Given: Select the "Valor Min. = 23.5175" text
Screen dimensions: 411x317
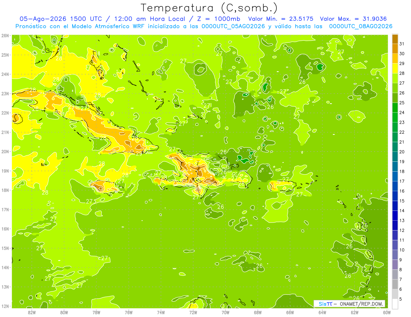Looking at the screenshot, I should click(281, 19).
